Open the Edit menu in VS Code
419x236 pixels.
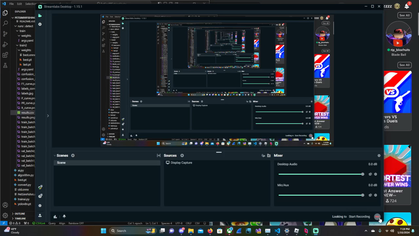[20, 4]
